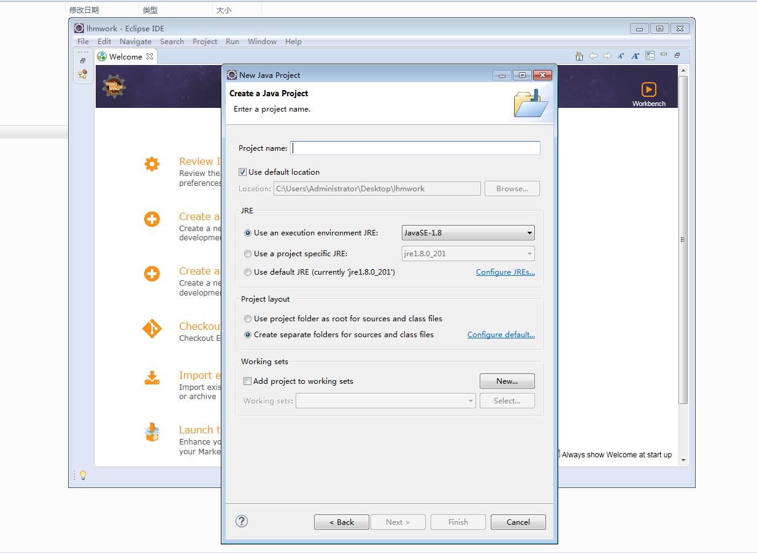Open the Run menu
The image size is (757, 553).
click(x=232, y=42)
